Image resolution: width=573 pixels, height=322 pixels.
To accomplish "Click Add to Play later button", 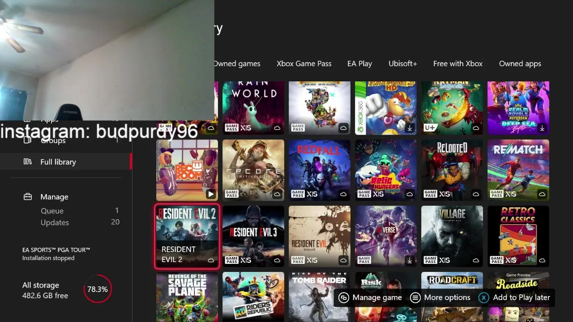I will click(x=514, y=297).
